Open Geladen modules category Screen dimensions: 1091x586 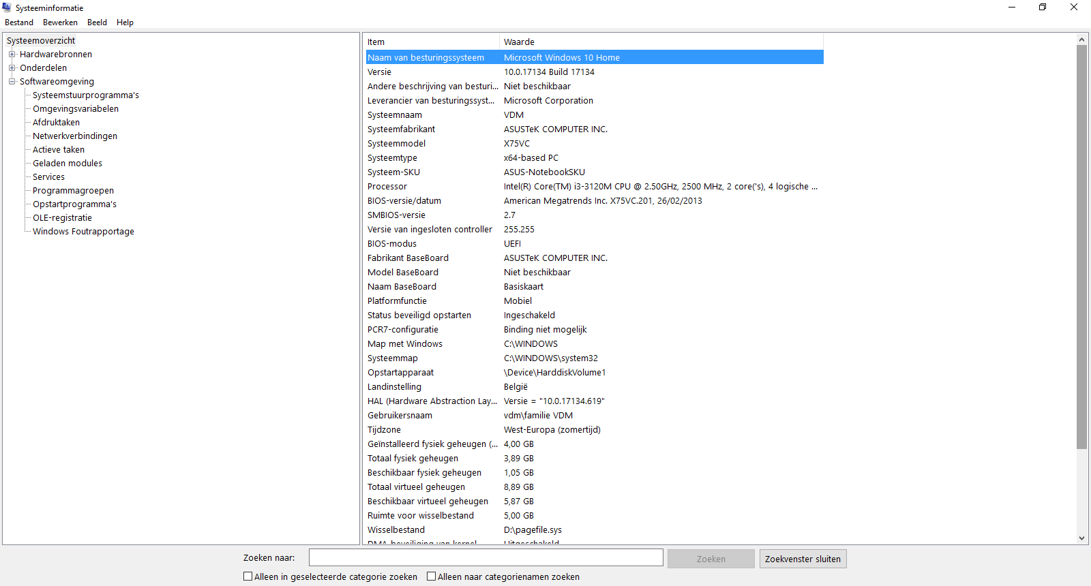(x=68, y=164)
